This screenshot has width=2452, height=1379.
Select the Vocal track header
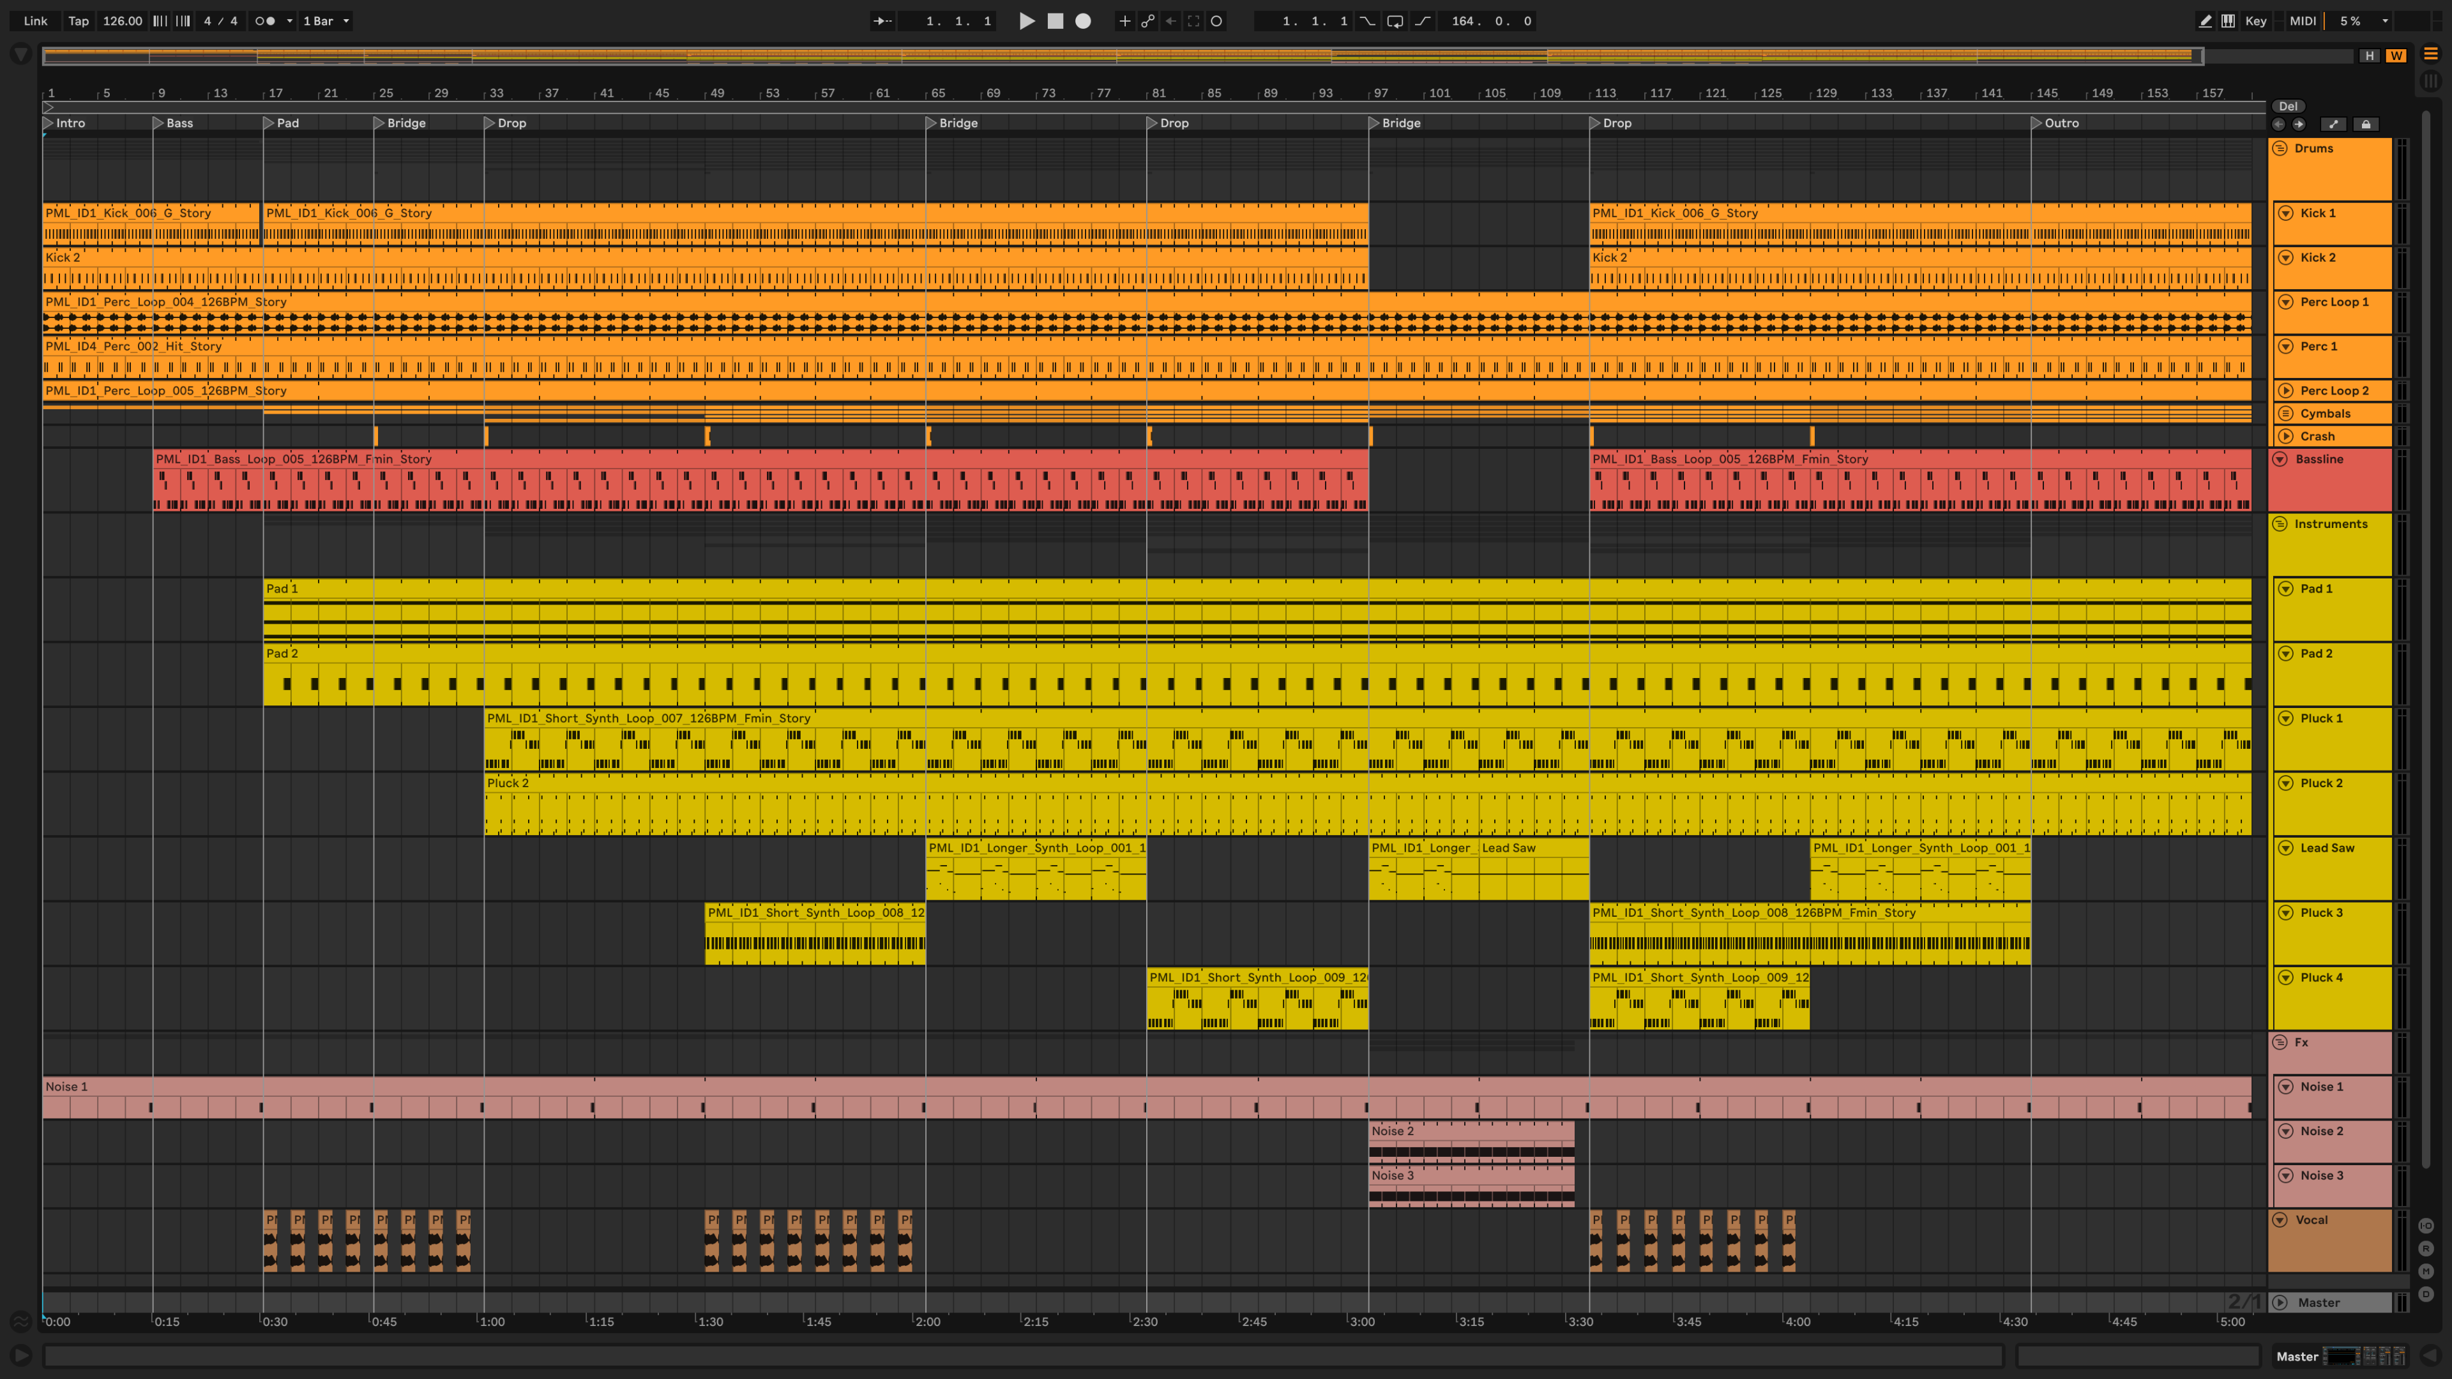click(2330, 1241)
